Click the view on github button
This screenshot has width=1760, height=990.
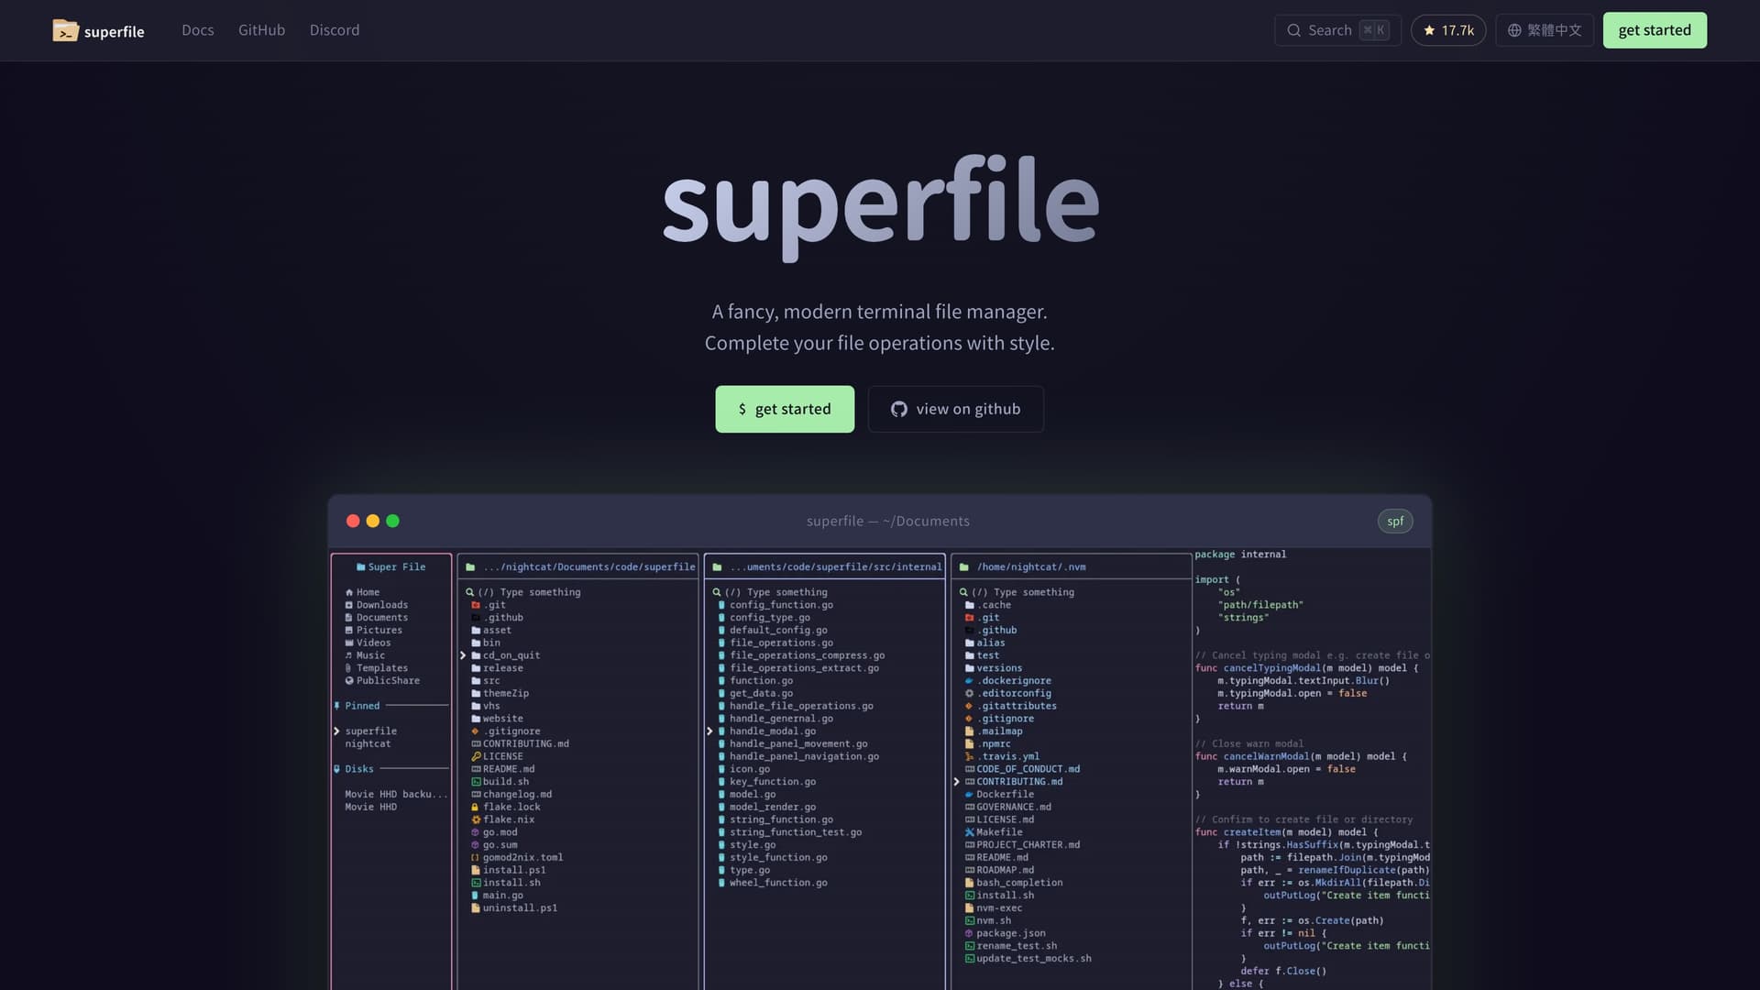pyautogui.click(x=955, y=409)
